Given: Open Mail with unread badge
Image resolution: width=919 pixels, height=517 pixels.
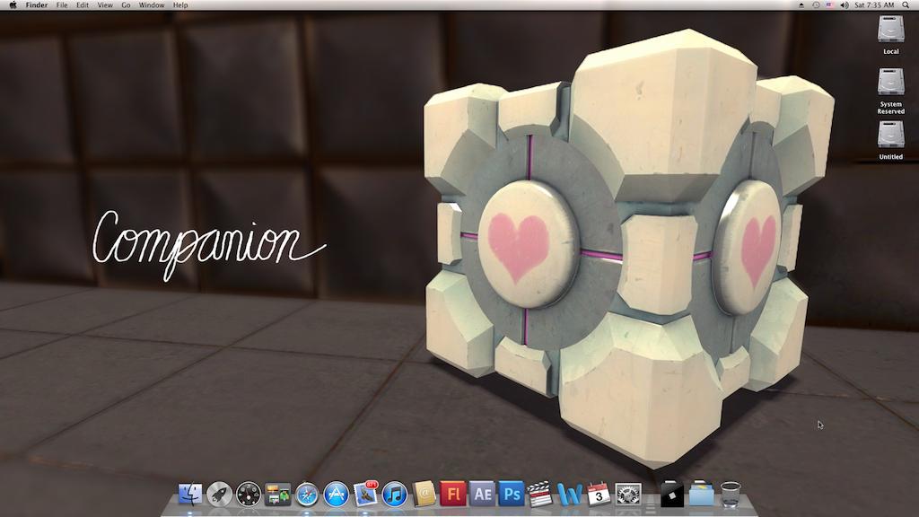Looking at the screenshot, I should point(366,493).
